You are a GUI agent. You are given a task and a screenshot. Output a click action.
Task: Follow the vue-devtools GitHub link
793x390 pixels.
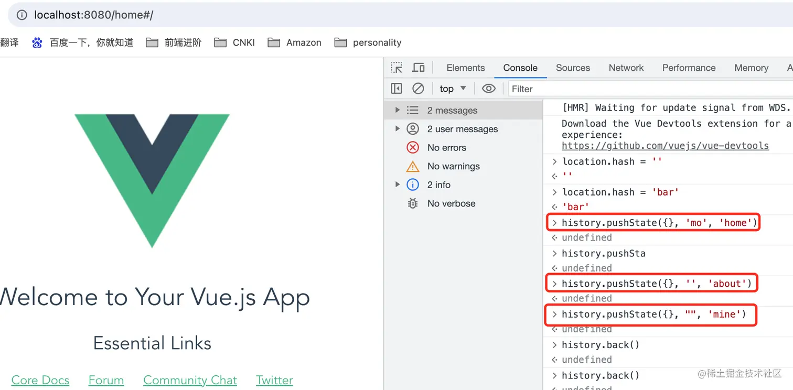pyautogui.click(x=665, y=146)
